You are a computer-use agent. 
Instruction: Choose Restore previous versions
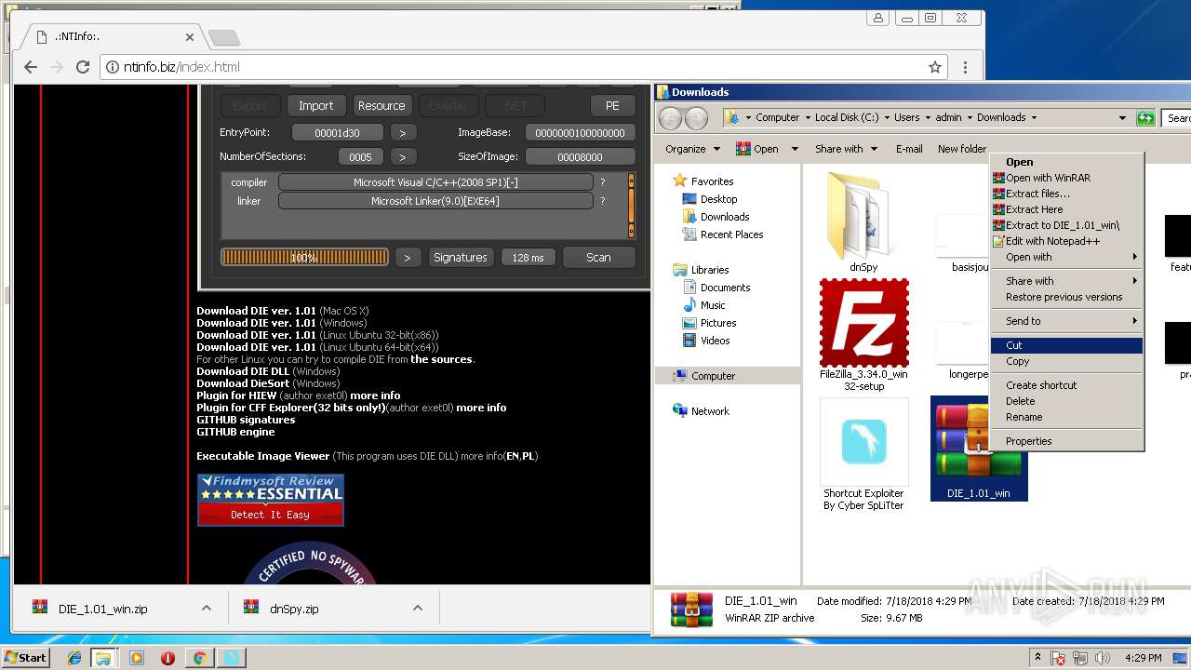[1066, 297]
